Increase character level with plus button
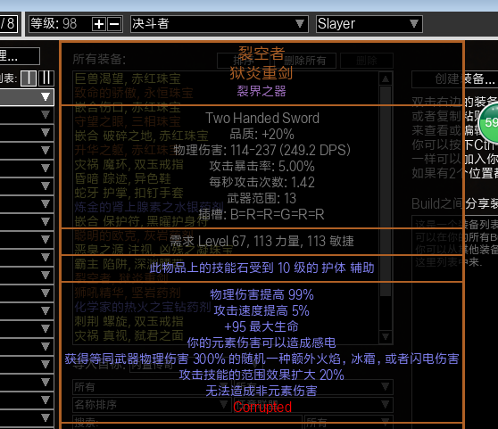This screenshot has height=429, width=498. click(99, 24)
